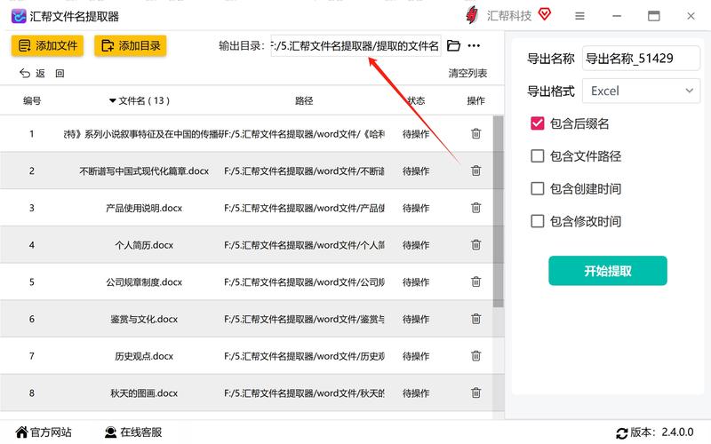Image resolution: width=711 pixels, height=444 pixels.
Task: Enable the 包含文件路径 checkbox
Action: click(538, 156)
